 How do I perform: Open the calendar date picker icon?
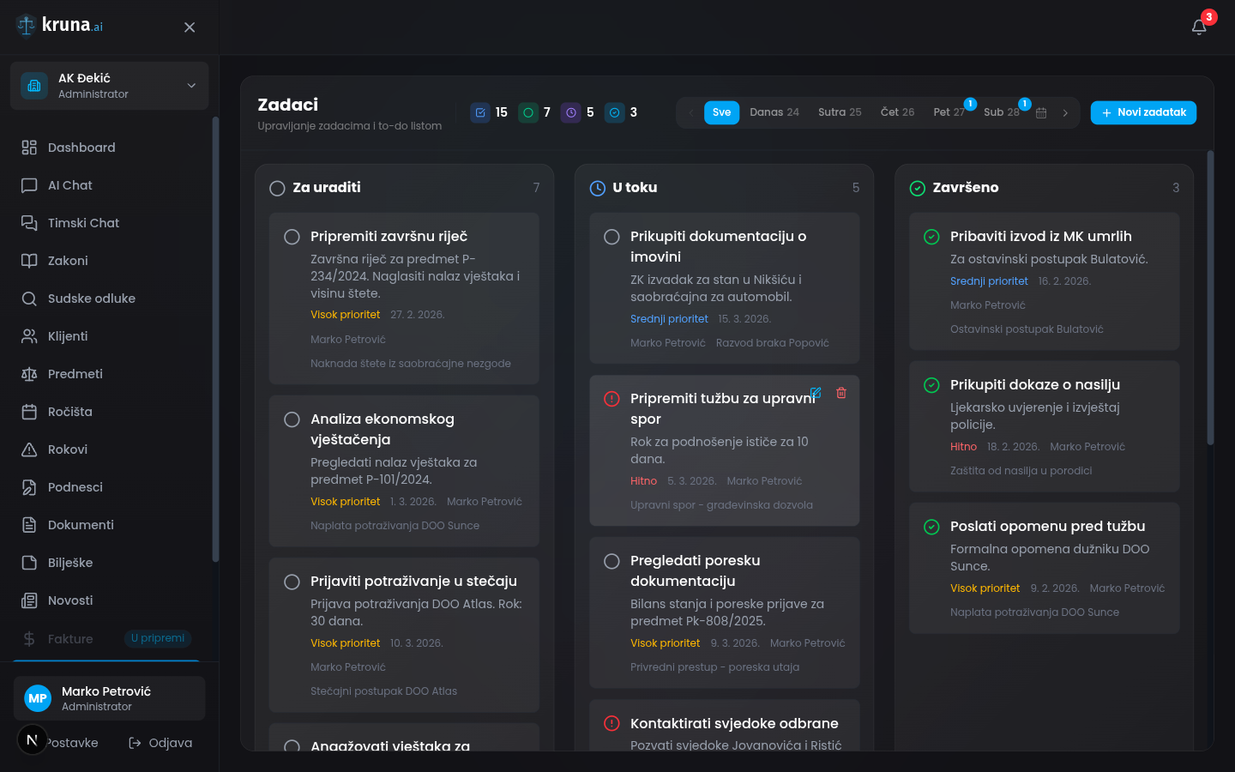pyautogui.click(x=1040, y=112)
